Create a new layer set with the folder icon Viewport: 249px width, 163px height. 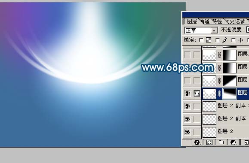[x=221, y=142]
